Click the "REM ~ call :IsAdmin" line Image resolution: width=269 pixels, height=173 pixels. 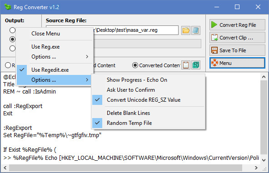click(x=30, y=92)
